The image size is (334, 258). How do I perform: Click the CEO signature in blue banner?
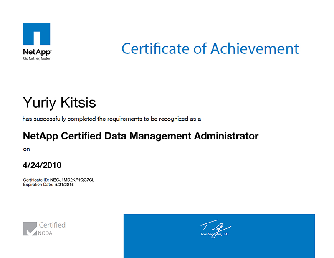coord(215,229)
